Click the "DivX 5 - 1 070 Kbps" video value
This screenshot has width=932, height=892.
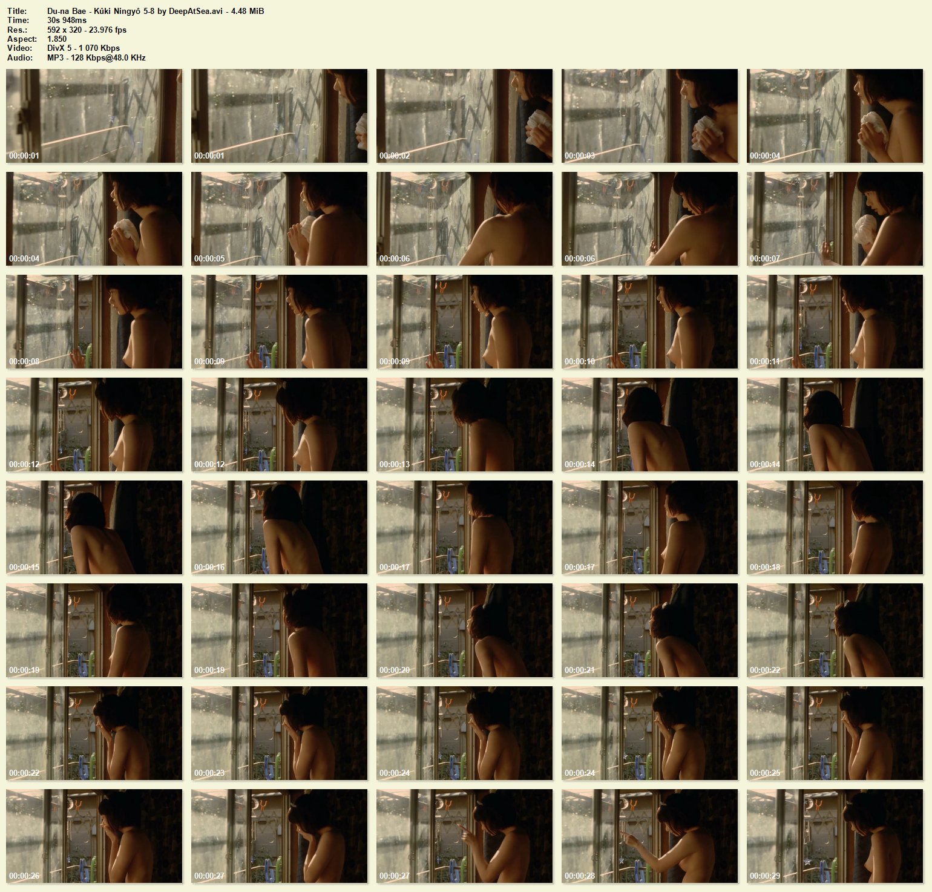point(84,48)
